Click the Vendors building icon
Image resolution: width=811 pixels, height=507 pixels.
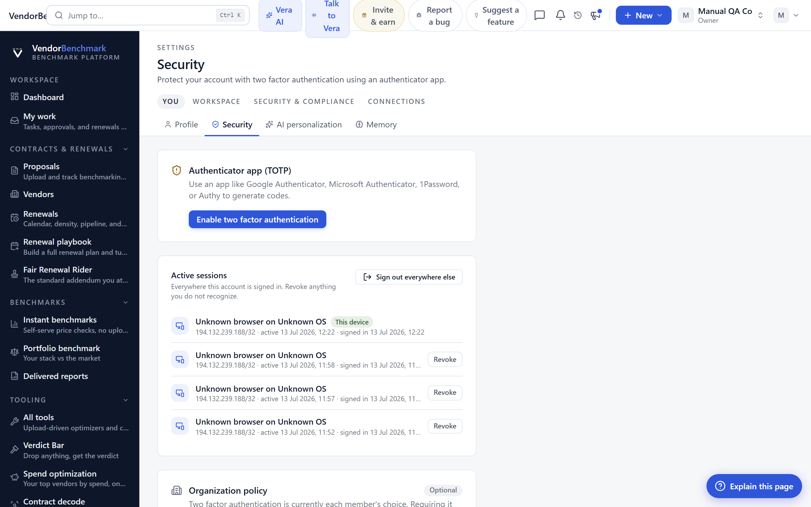pyautogui.click(x=14, y=194)
